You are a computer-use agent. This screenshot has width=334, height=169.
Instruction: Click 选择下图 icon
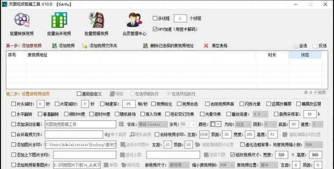click(x=206, y=155)
